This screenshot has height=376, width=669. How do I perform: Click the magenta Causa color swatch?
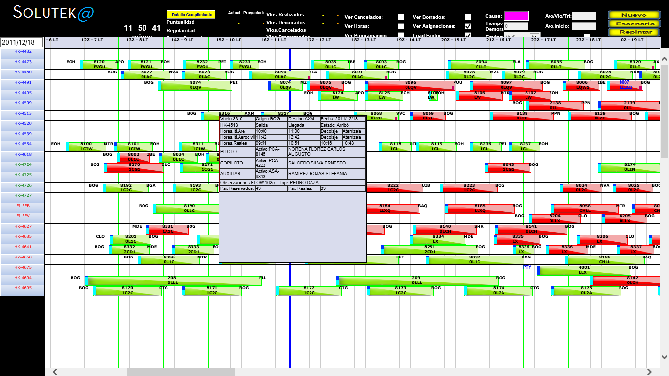tap(516, 16)
